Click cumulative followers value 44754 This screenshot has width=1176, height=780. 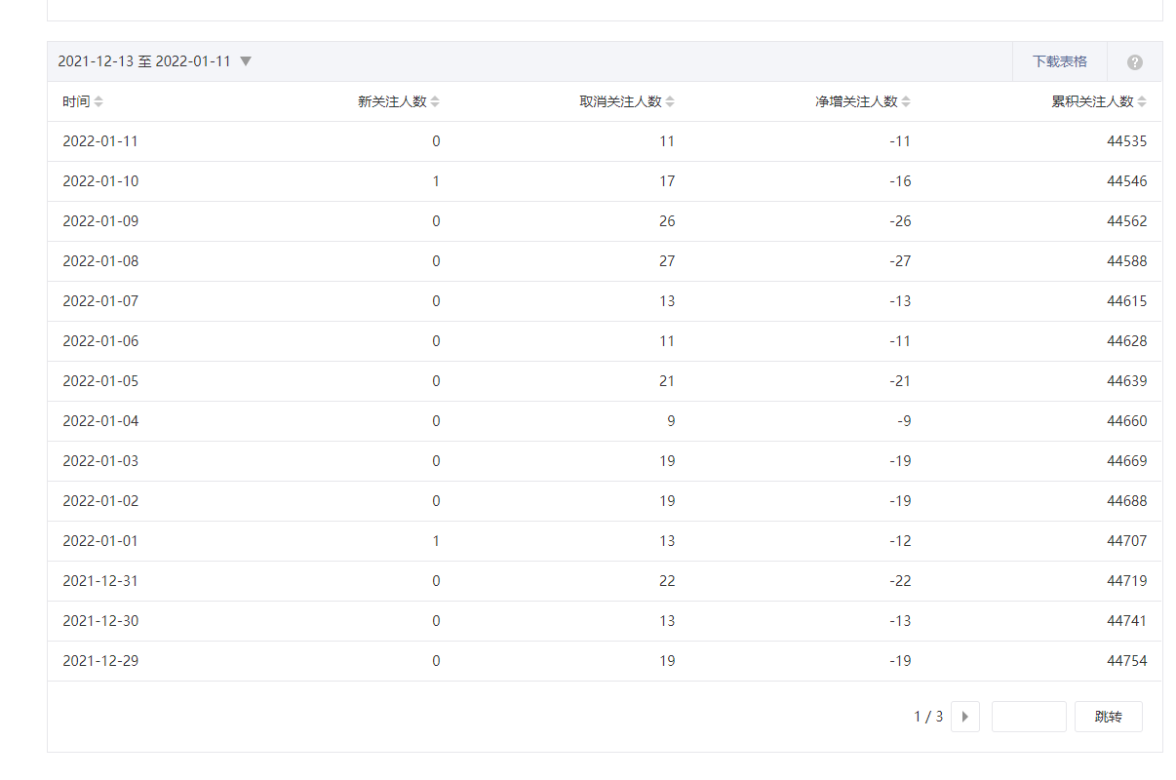pos(1126,661)
